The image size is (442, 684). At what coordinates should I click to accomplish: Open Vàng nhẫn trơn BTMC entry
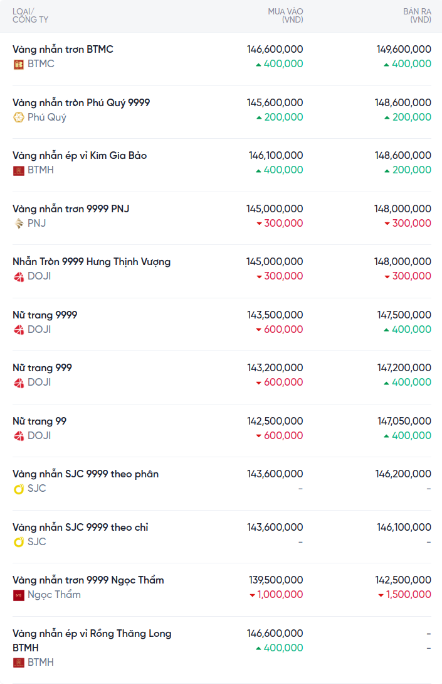pos(63,50)
